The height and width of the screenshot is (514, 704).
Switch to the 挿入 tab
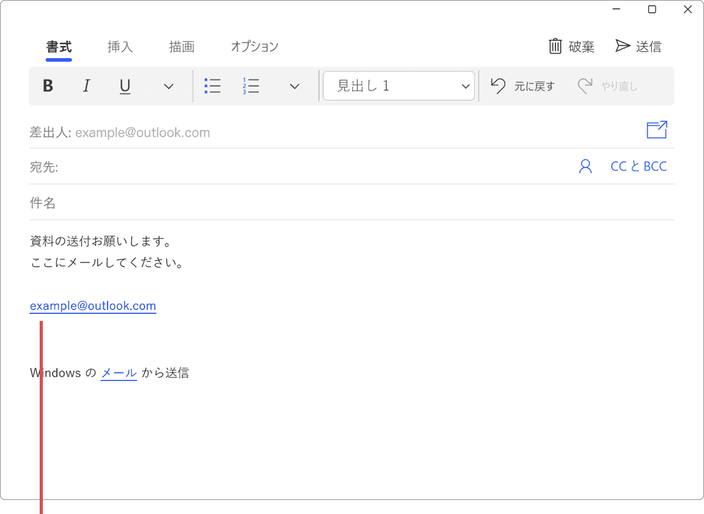[120, 47]
